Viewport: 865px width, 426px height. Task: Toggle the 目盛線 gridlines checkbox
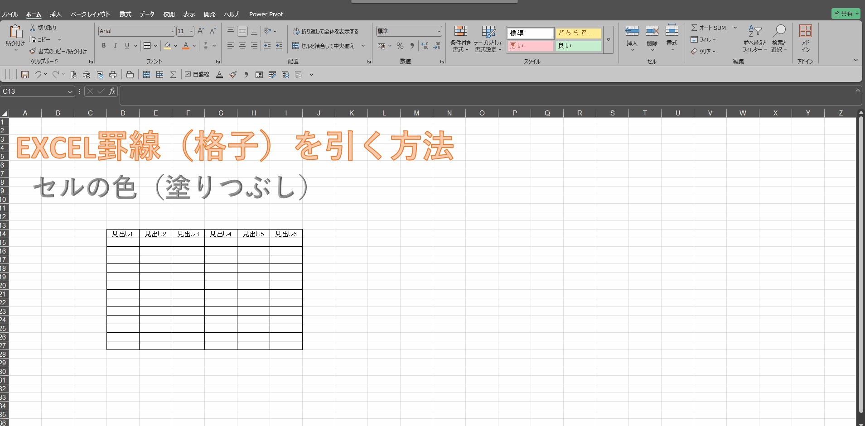coord(188,74)
